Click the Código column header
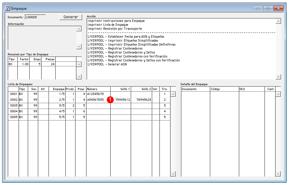This screenshot has width=289, height=185. click(x=225, y=89)
